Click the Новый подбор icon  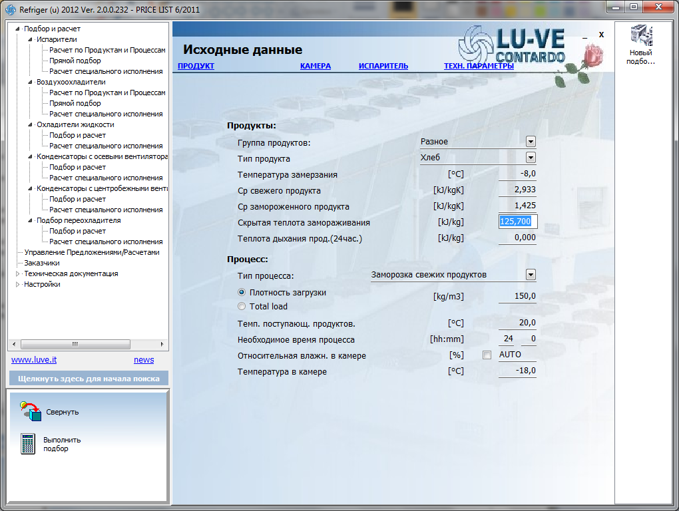[x=641, y=35]
